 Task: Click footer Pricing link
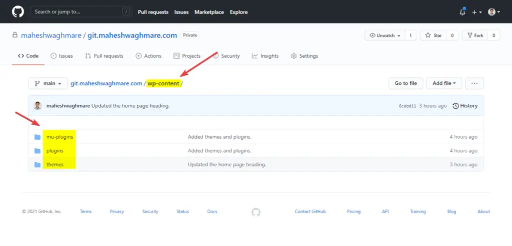click(x=353, y=212)
